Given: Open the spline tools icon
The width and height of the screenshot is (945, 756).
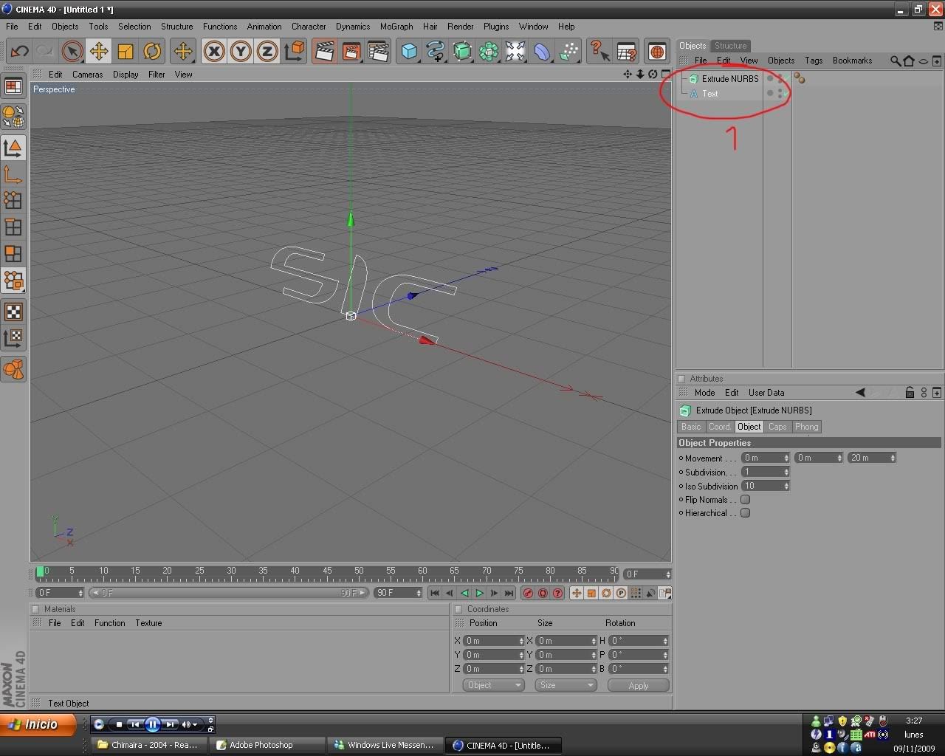Looking at the screenshot, I should tap(436, 51).
